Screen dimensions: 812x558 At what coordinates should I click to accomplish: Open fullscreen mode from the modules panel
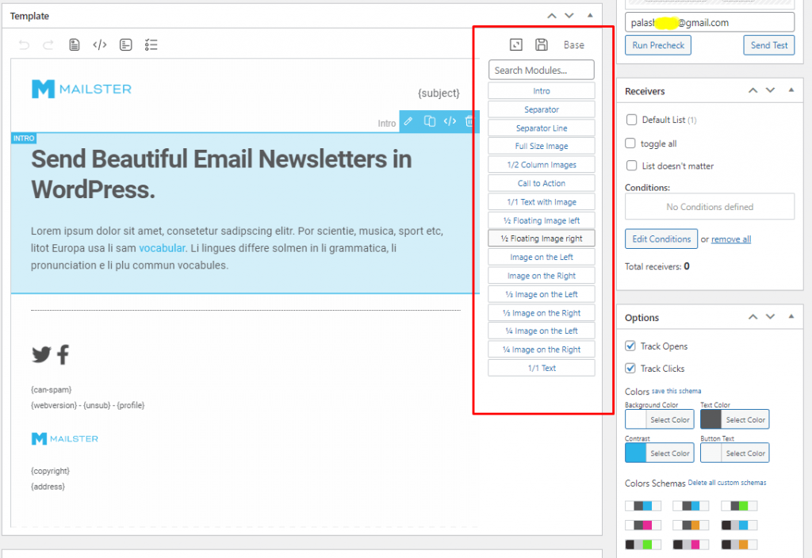click(515, 44)
